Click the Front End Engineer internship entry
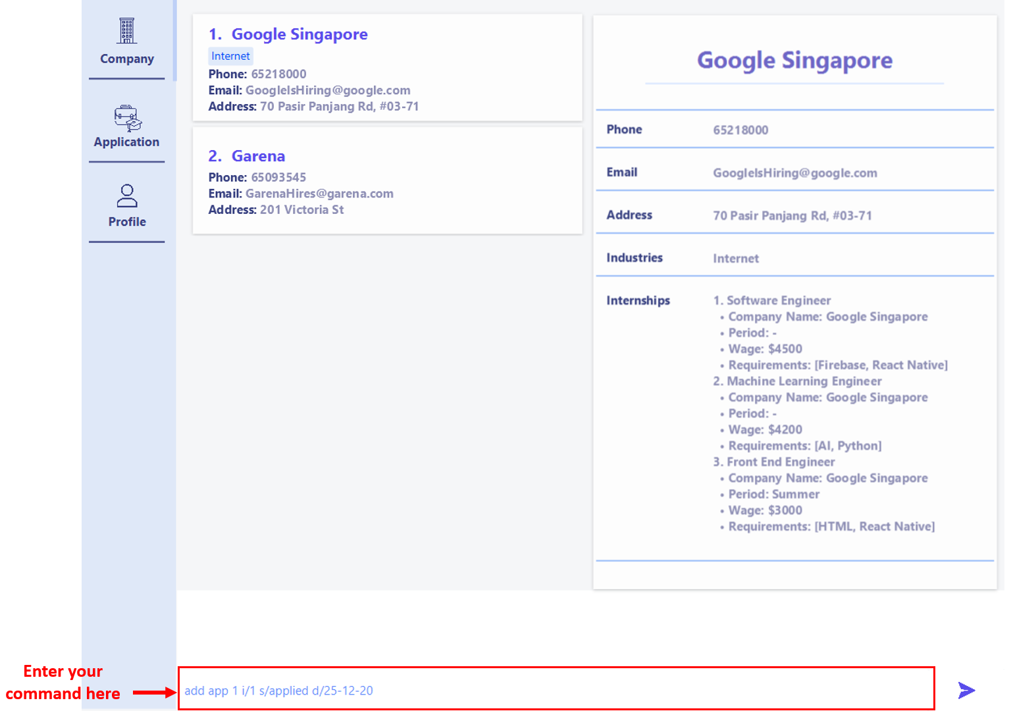The width and height of the screenshot is (1013, 711). coord(773,461)
